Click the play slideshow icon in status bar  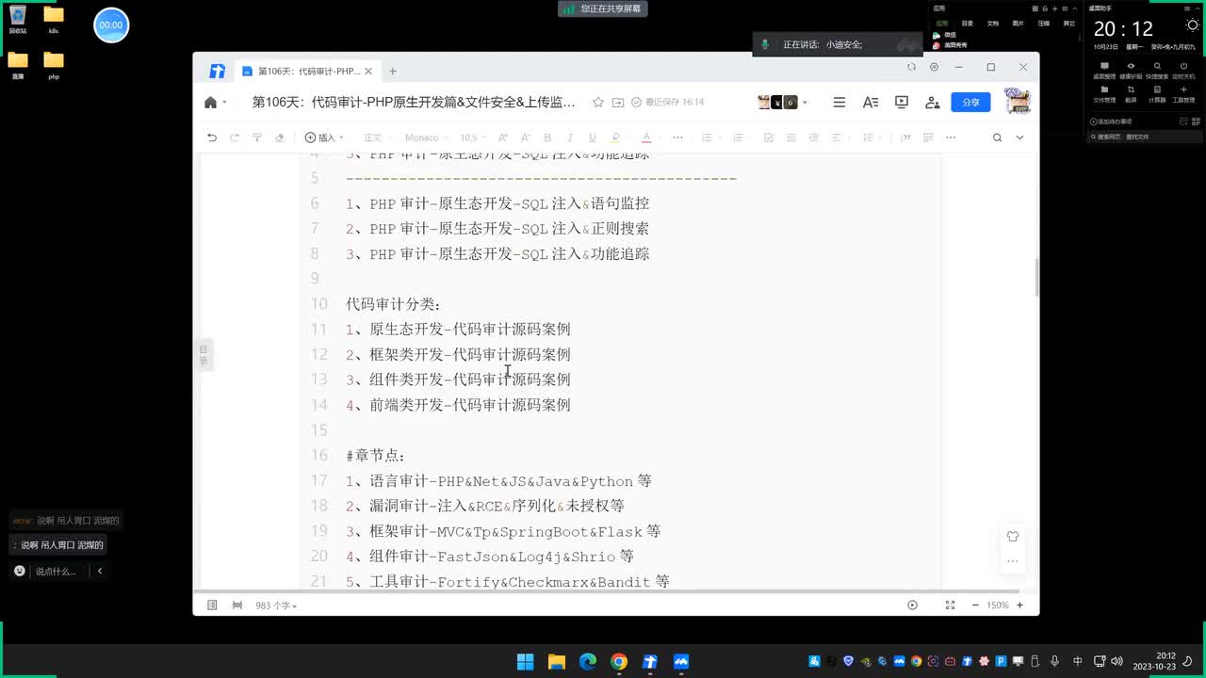[x=912, y=605]
